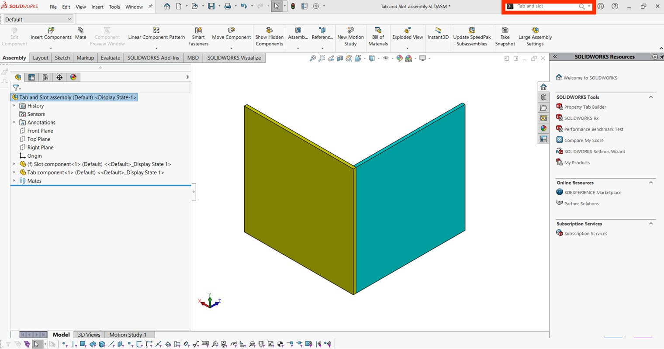The width and height of the screenshot is (664, 349).
Task: Take Snapshot of the assembly
Action: [x=505, y=31]
